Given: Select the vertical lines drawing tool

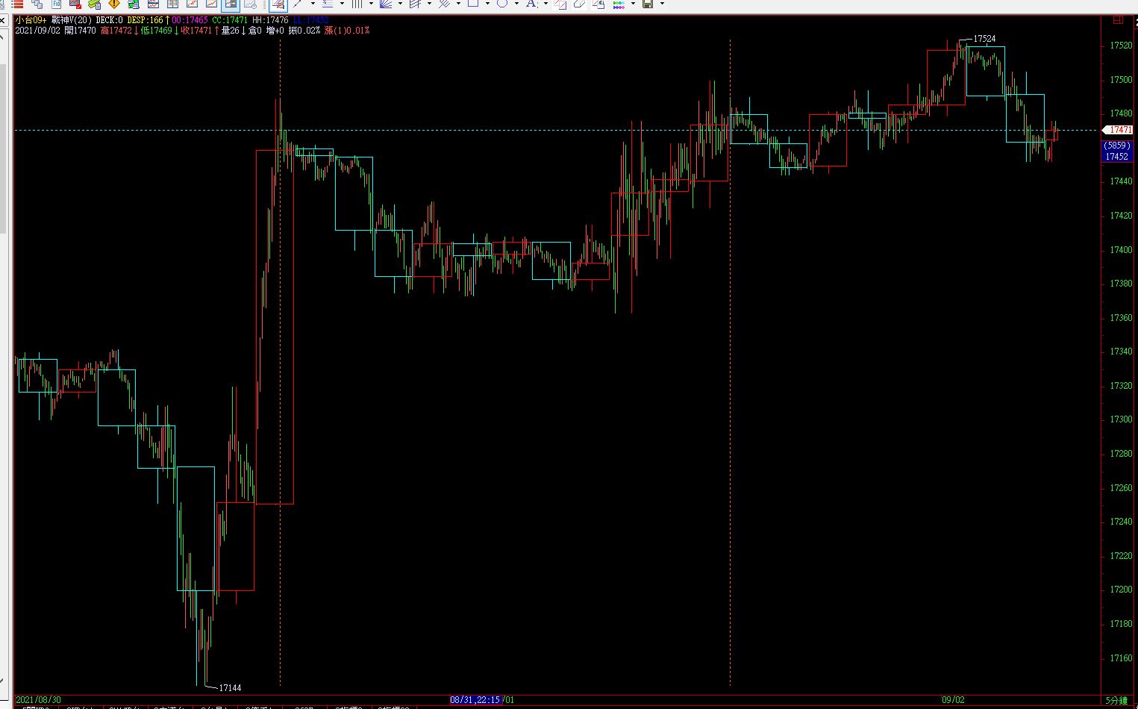Looking at the screenshot, I should click(x=357, y=4).
